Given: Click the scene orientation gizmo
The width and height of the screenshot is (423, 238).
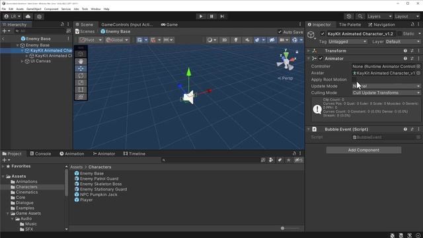Looking at the screenshot, I should (x=286, y=61).
